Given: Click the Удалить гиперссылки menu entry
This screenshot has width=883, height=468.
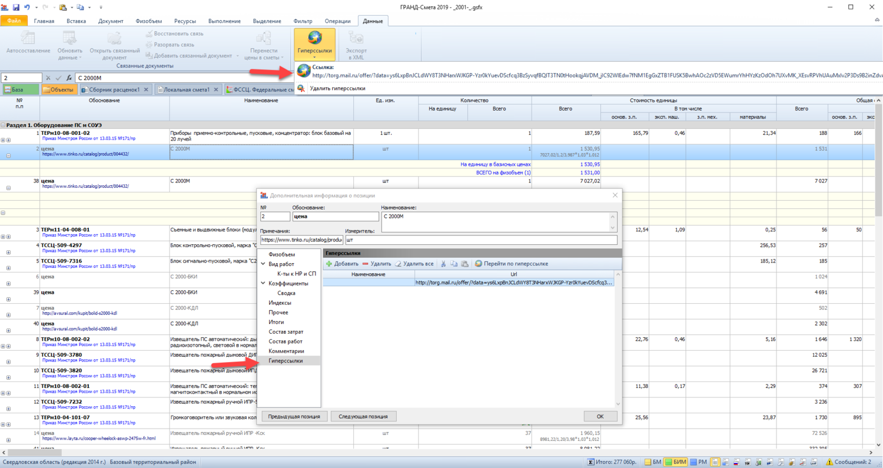Looking at the screenshot, I should 337,88.
